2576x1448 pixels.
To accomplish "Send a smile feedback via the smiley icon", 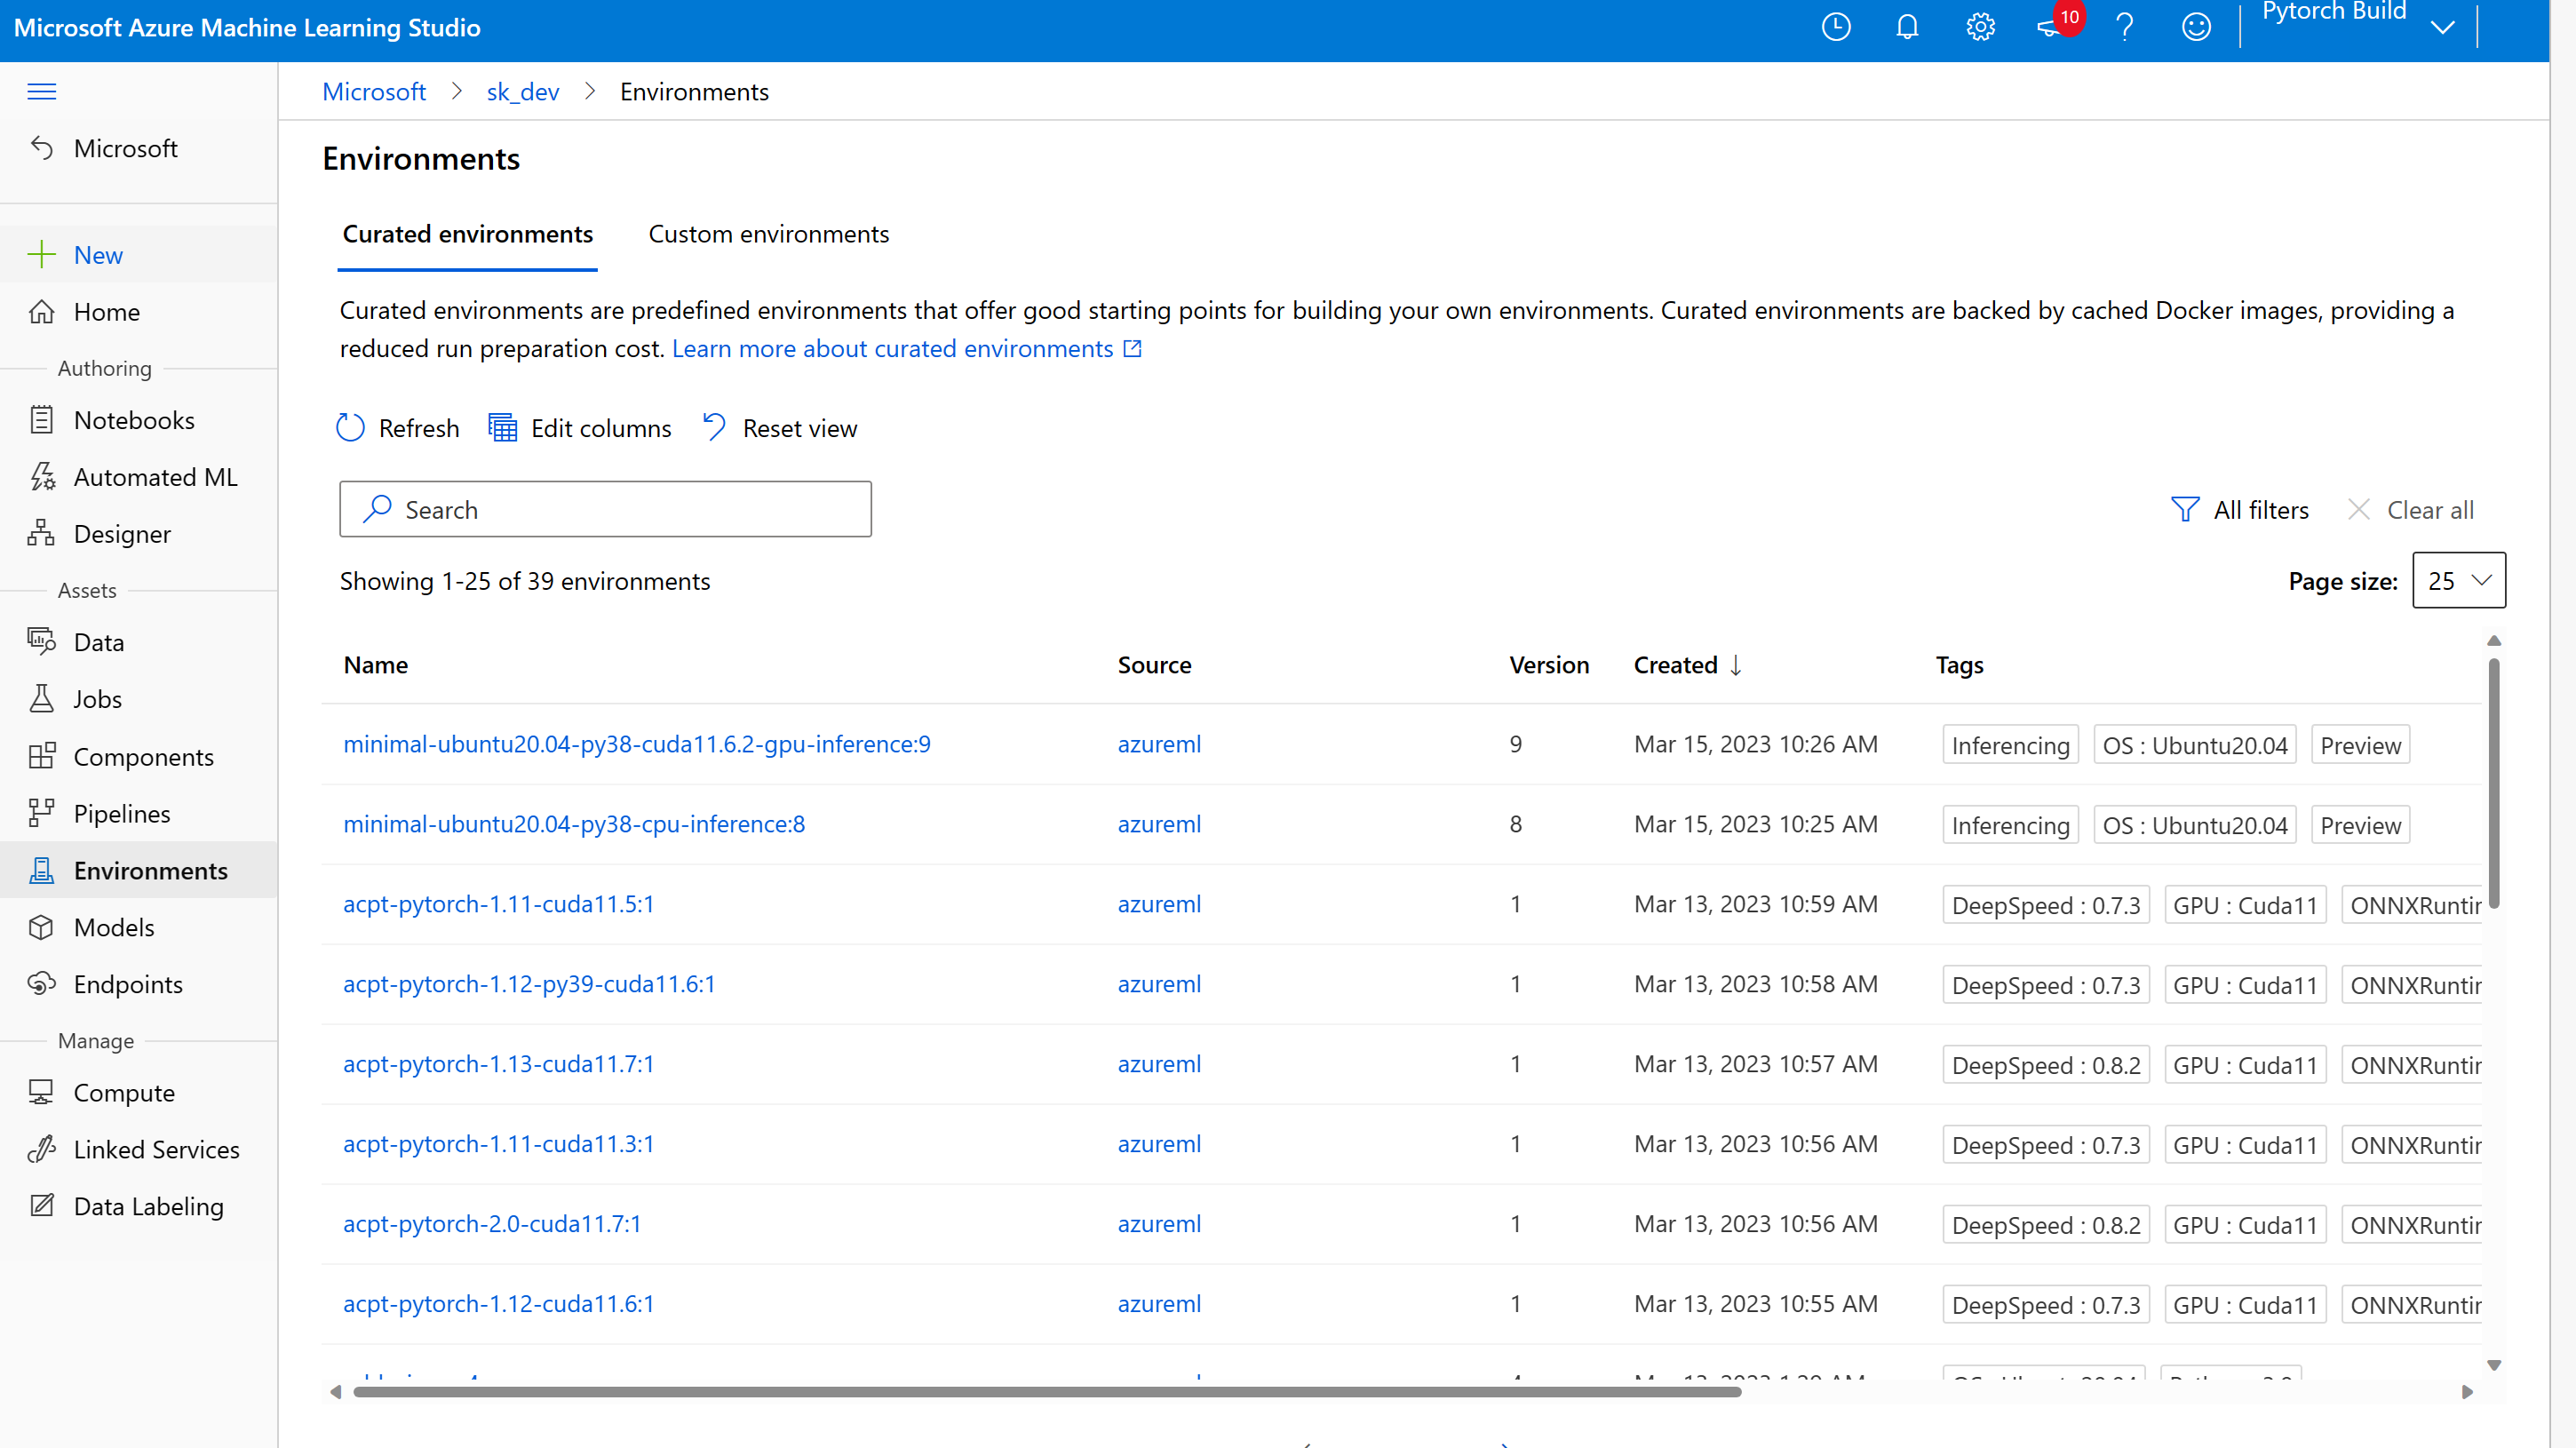I will [x=2196, y=27].
